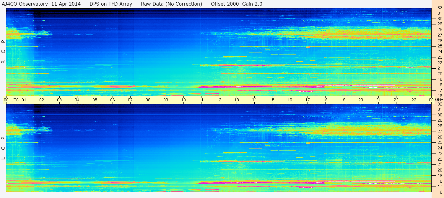444x198 pixels.
Task: Click the 18 hour marker on the time axis
Action: pyautogui.click(x=325, y=100)
